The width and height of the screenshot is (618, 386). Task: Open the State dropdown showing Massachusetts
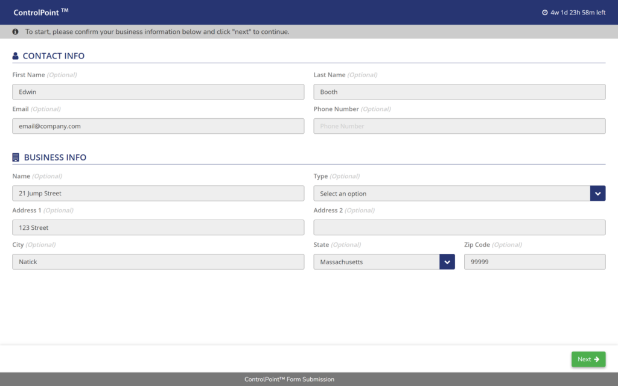pyautogui.click(x=374, y=261)
